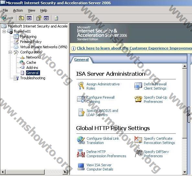Open the Action menu
This screenshot has height=176, width=192.
(18, 11)
